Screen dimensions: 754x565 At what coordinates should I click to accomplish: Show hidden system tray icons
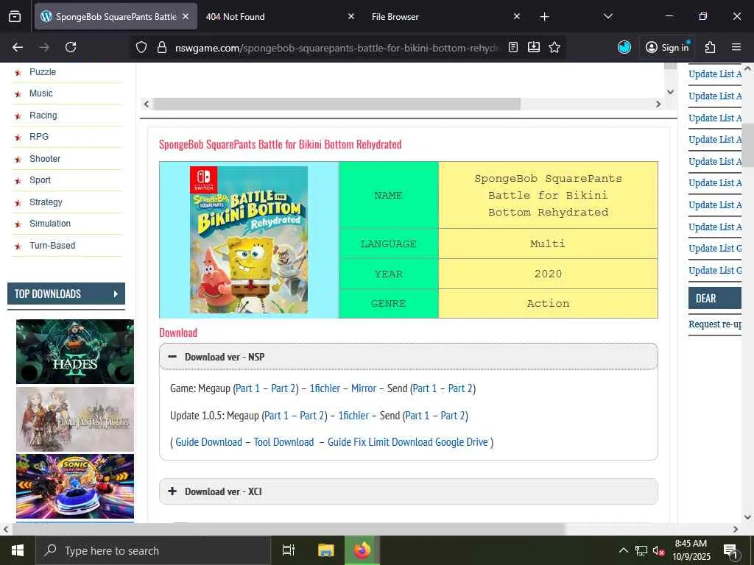(623, 550)
